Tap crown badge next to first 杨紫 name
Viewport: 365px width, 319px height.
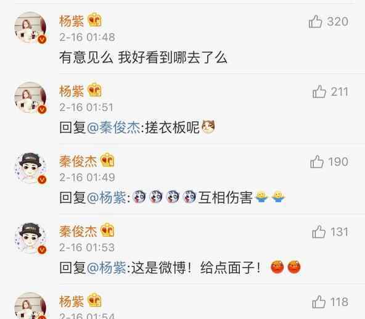[x=94, y=20]
